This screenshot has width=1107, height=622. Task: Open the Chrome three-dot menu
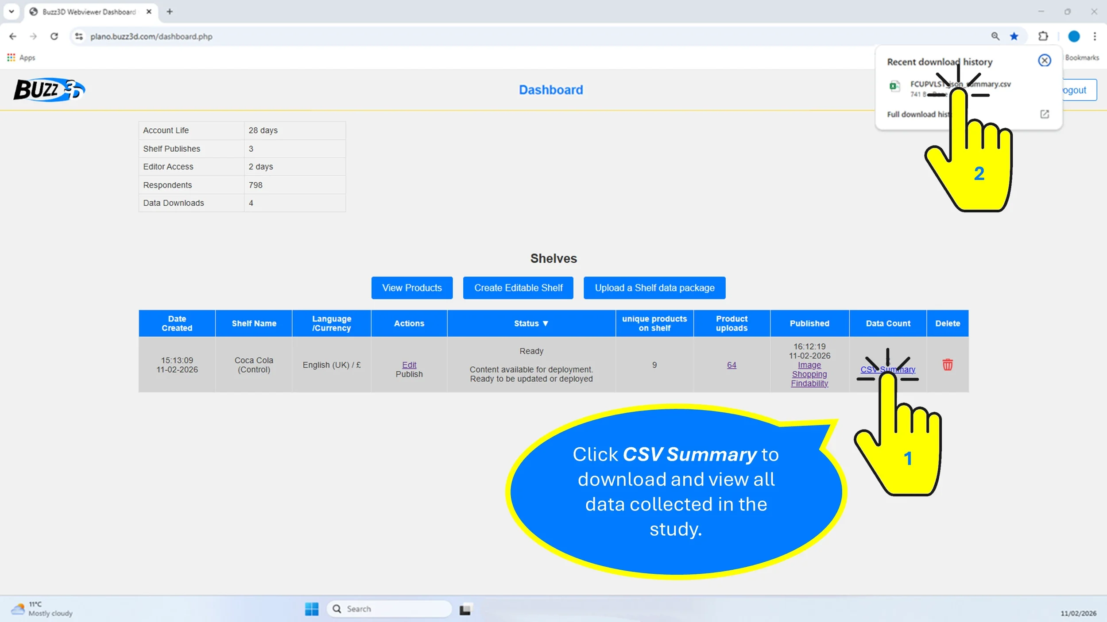[x=1095, y=36]
